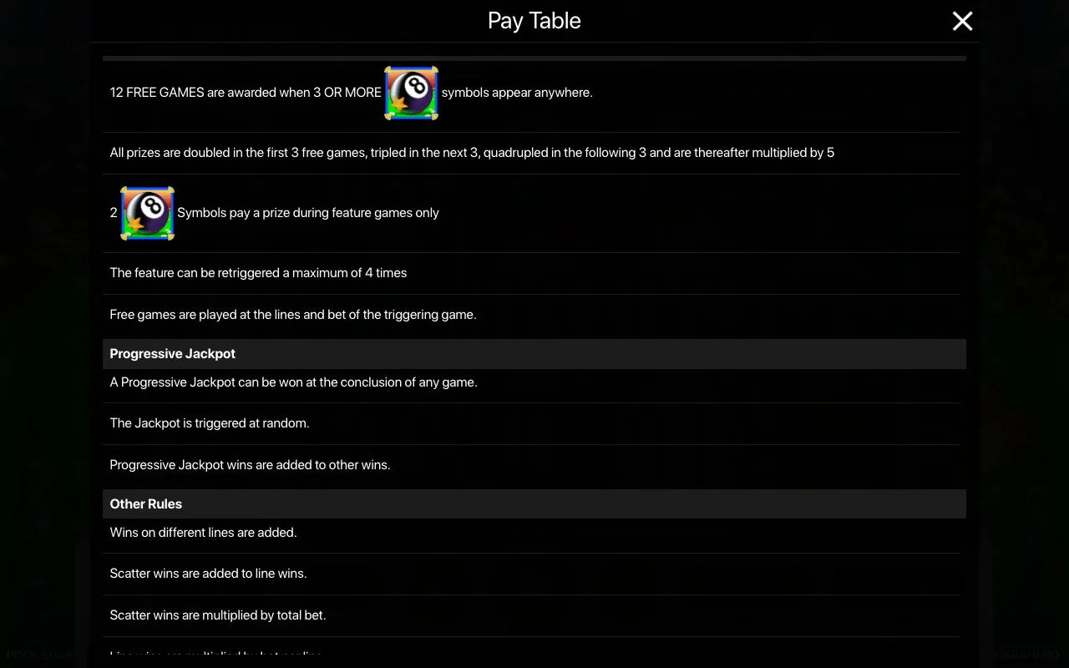Screen dimensions: 1069x668
Task: Click 'Progressive Jackpot wins are added' line
Action: [x=250, y=465]
